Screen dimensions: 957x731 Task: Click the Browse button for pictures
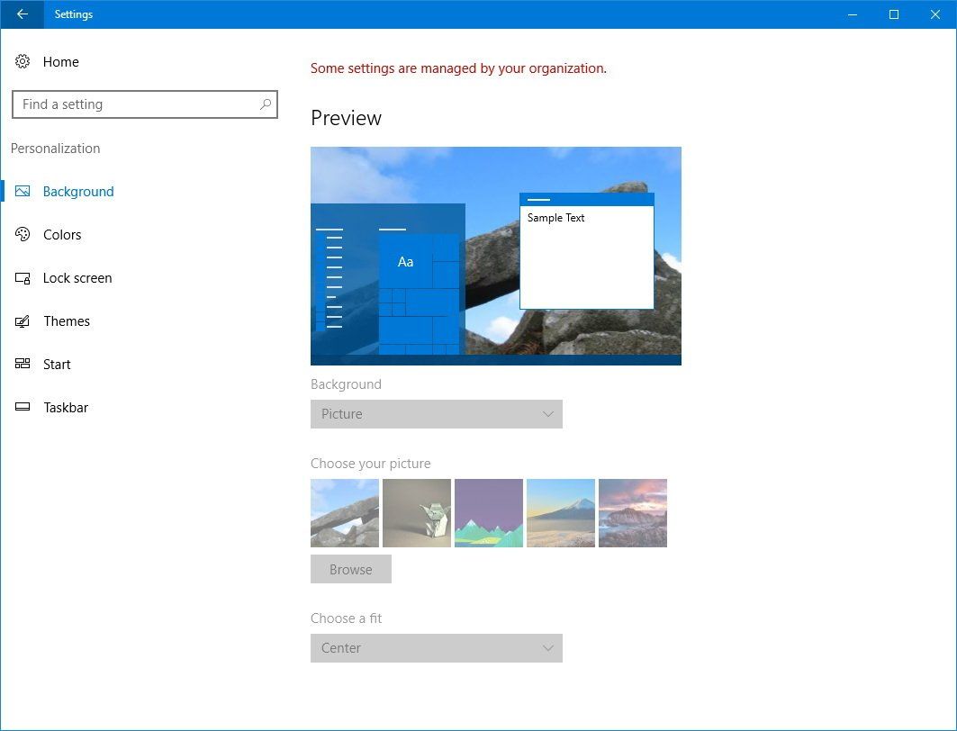tap(350, 569)
